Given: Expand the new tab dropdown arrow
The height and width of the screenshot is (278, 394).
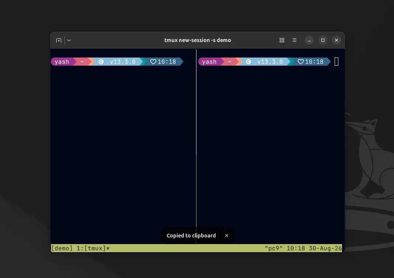Looking at the screenshot, I should pos(69,40).
